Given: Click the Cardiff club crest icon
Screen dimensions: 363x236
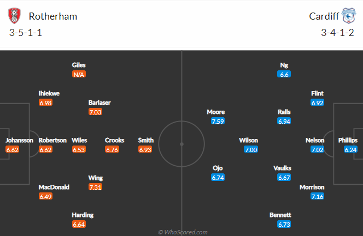Looking at the screenshot, I should [349, 16].
